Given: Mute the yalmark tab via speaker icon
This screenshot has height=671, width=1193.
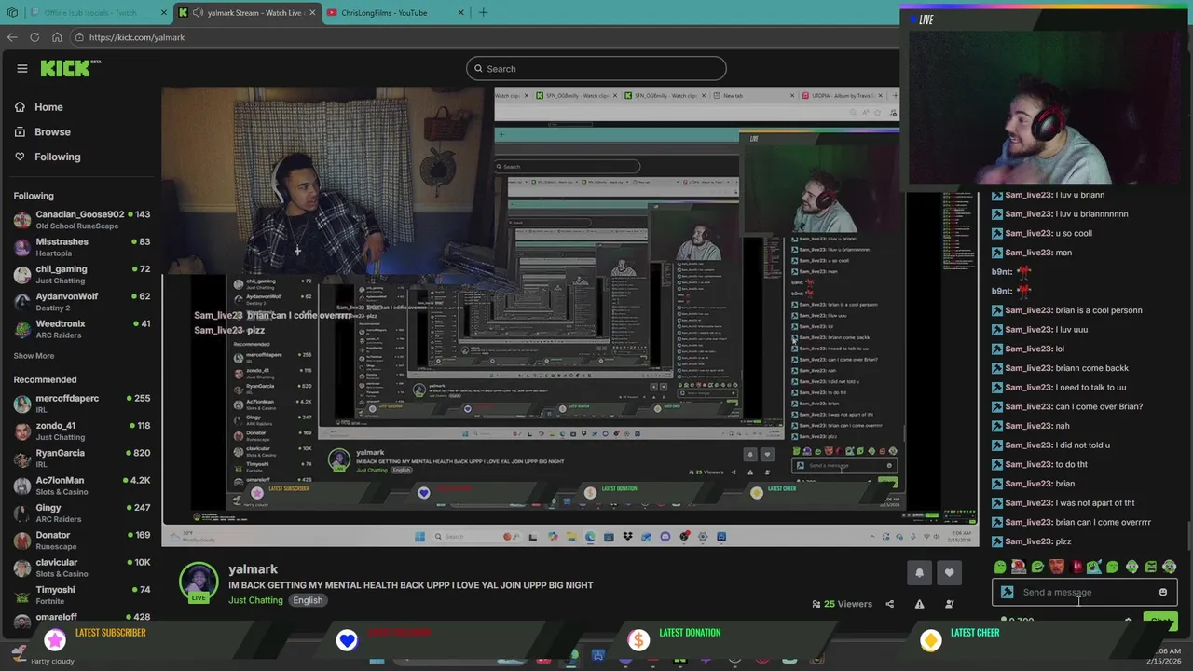Looking at the screenshot, I should coord(198,12).
